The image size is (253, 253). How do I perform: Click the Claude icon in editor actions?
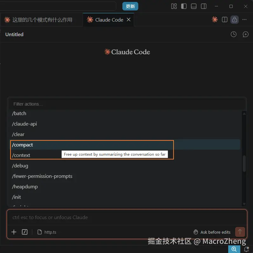click(x=215, y=20)
